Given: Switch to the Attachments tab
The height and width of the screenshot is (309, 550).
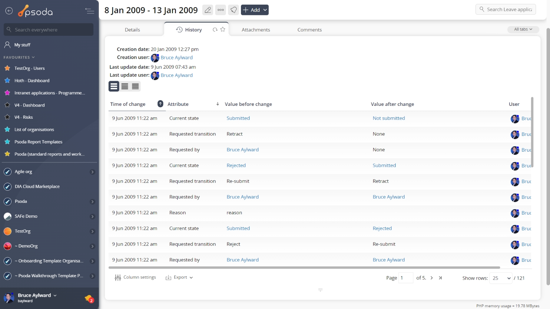Looking at the screenshot, I should tap(256, 30).
